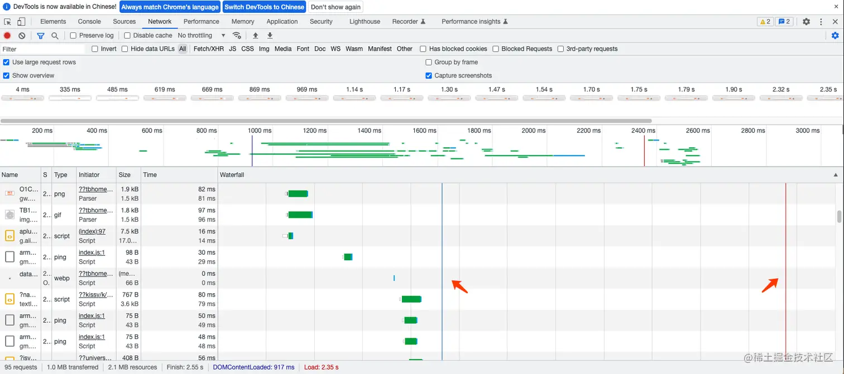Open the Security tab

click(x=321, y=22)
